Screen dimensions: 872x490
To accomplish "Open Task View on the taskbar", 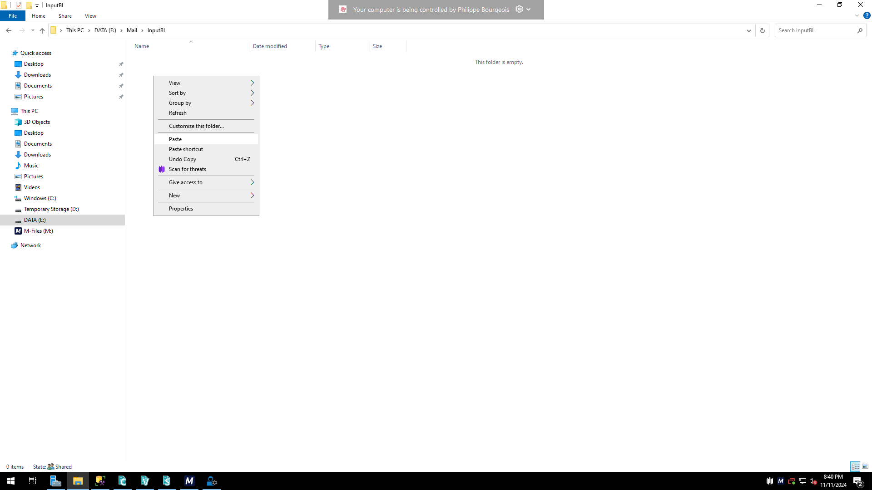I will 33,481.
